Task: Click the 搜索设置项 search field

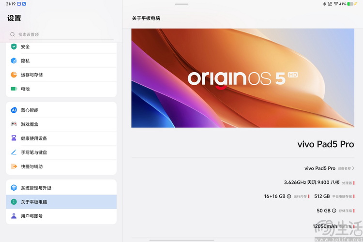Action: click(x=61, y=34)
